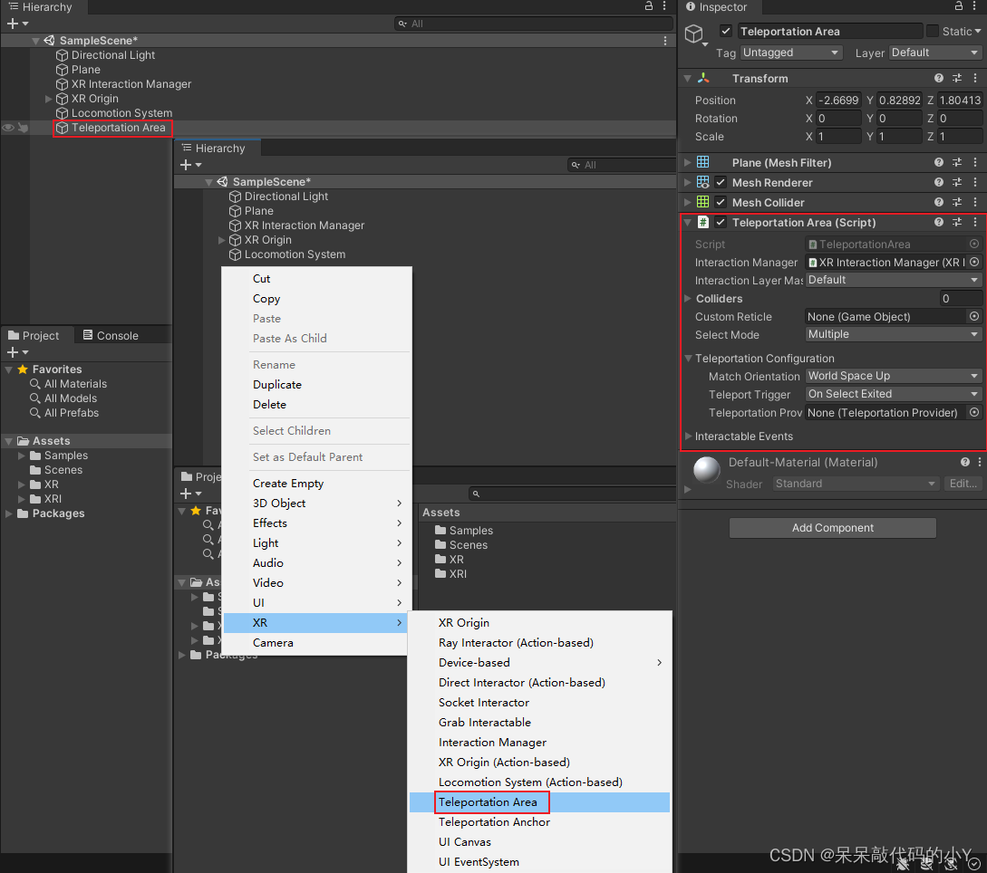Click the Hierarchy plus create button
The image size is (987, 873).
point(13,24)
